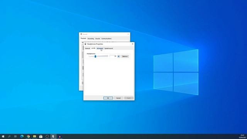The width and height of the screenshot is (247, 139).
Task: Open Sounds tab in Sound window
Action: pos(98,39)
